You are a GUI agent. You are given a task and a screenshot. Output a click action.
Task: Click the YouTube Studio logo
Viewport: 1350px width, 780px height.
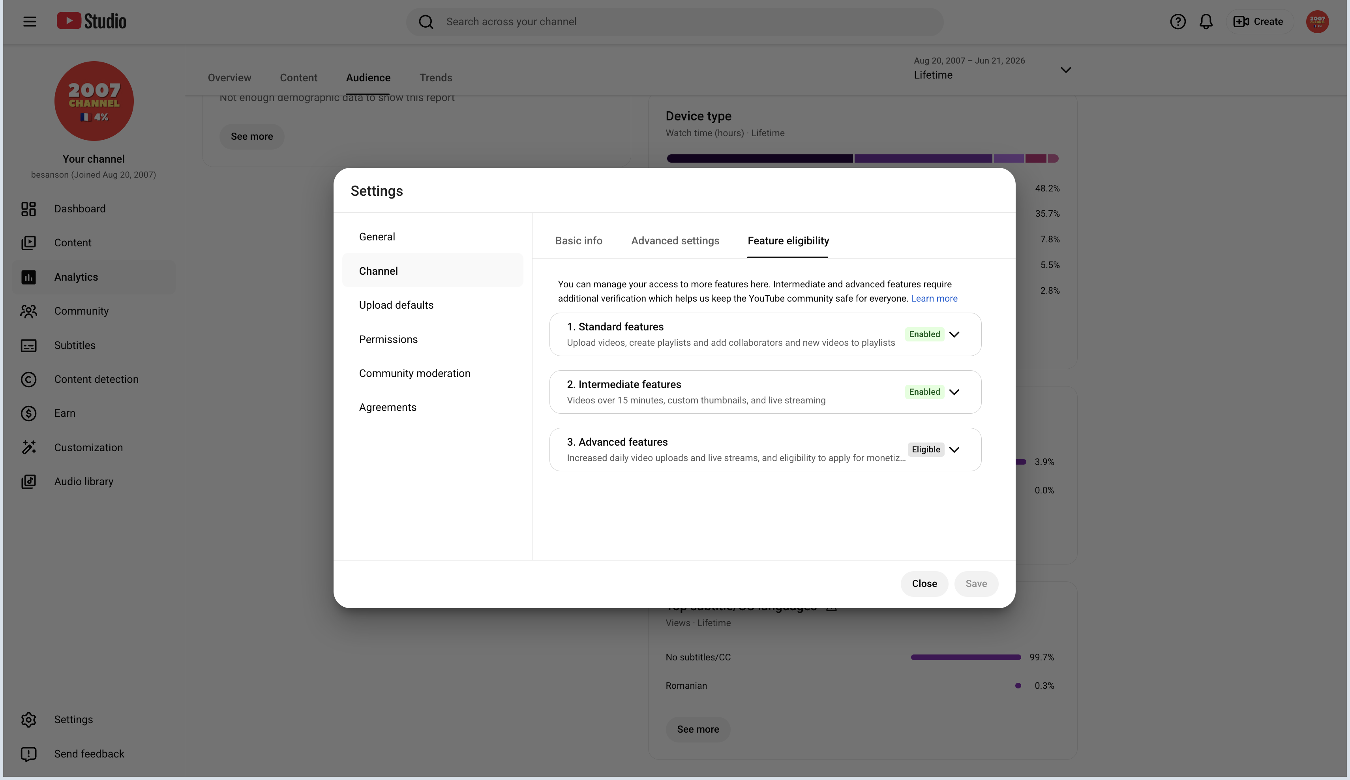[92, 21]
